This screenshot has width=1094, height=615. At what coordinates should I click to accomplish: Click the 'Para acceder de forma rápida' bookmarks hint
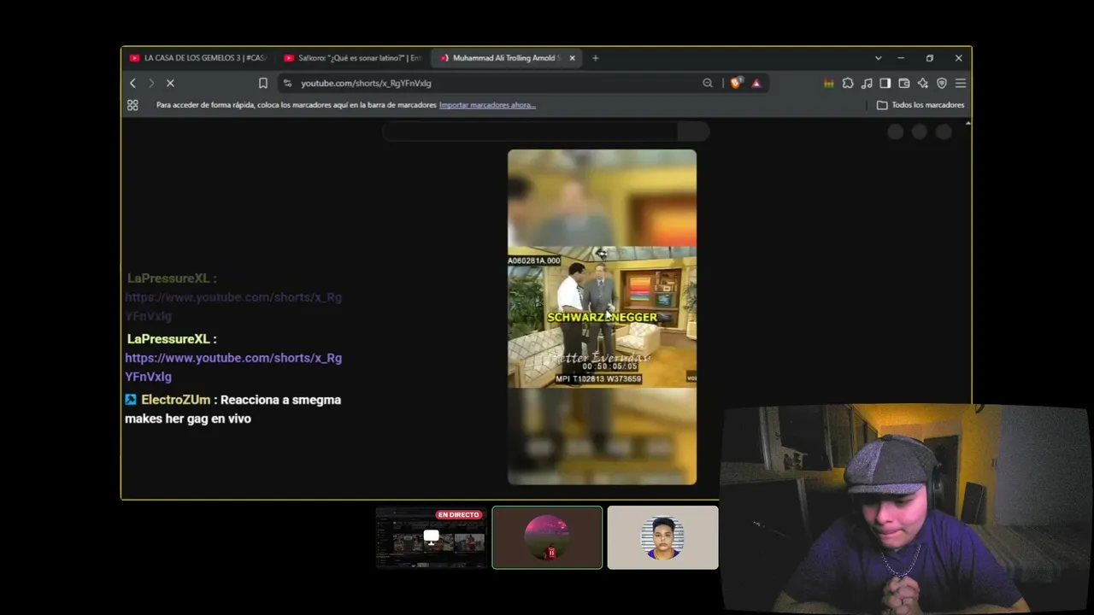pyautogui.click(x=296, y=105)
